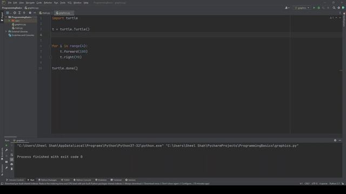Open the Edit menu
This screenshot has height=194, width=346.
click(15, 3)
